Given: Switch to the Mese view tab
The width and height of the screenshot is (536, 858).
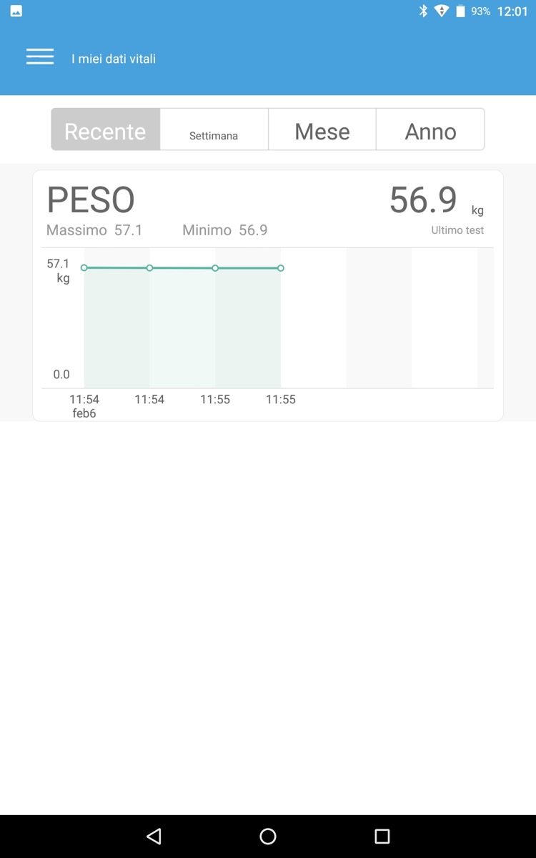Looking at the screenshot, I should coord(322,130).
